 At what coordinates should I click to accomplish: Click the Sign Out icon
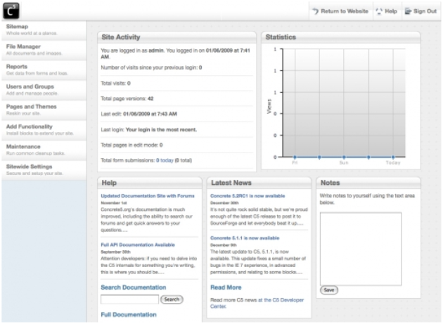point(408,11)
